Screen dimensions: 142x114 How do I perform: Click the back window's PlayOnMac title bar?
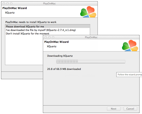click(x=49, y=3)
